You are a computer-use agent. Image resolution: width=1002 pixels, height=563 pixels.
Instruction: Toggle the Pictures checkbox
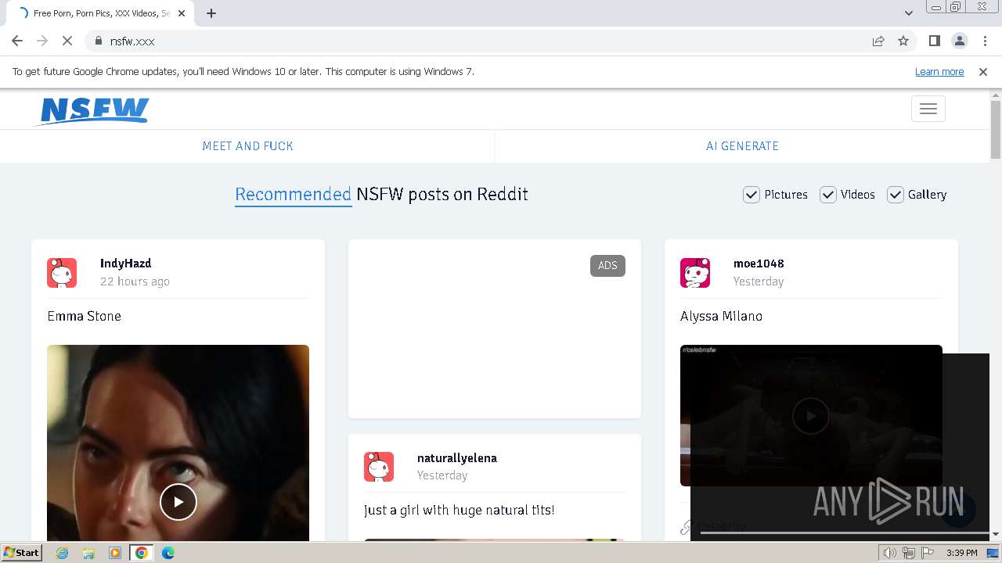pyautogui.click(x=751, y=195)
